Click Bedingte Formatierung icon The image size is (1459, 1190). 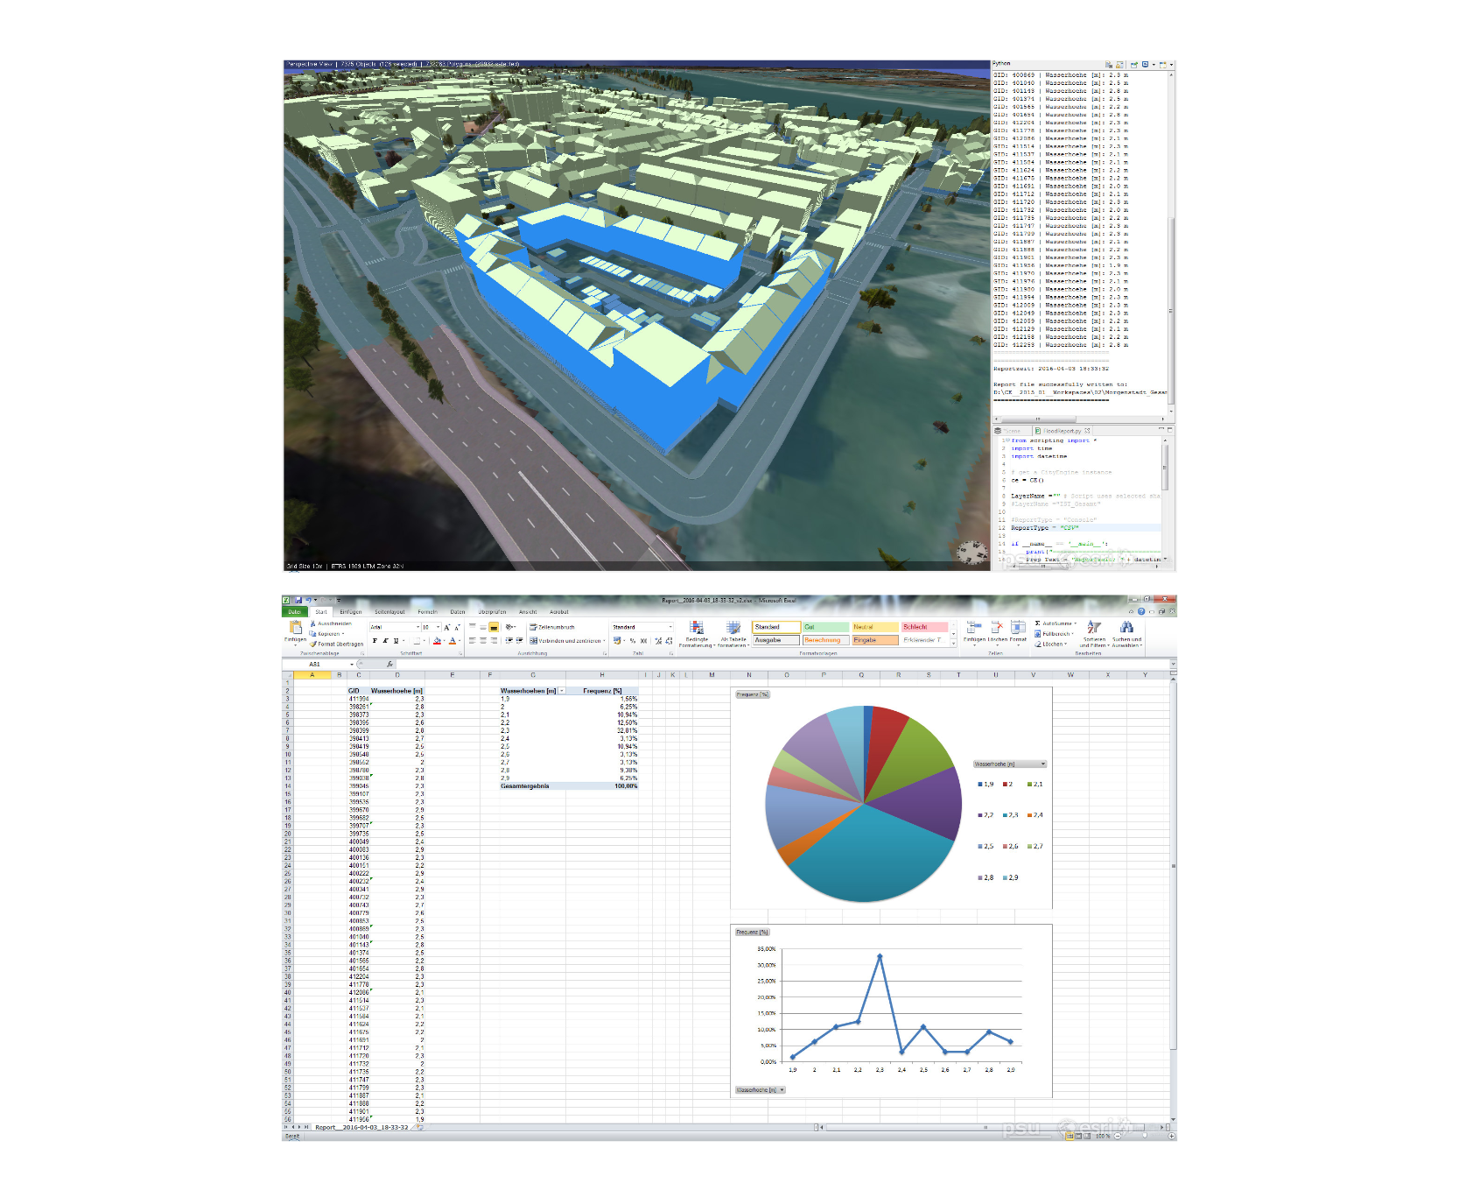click(697, 628)
